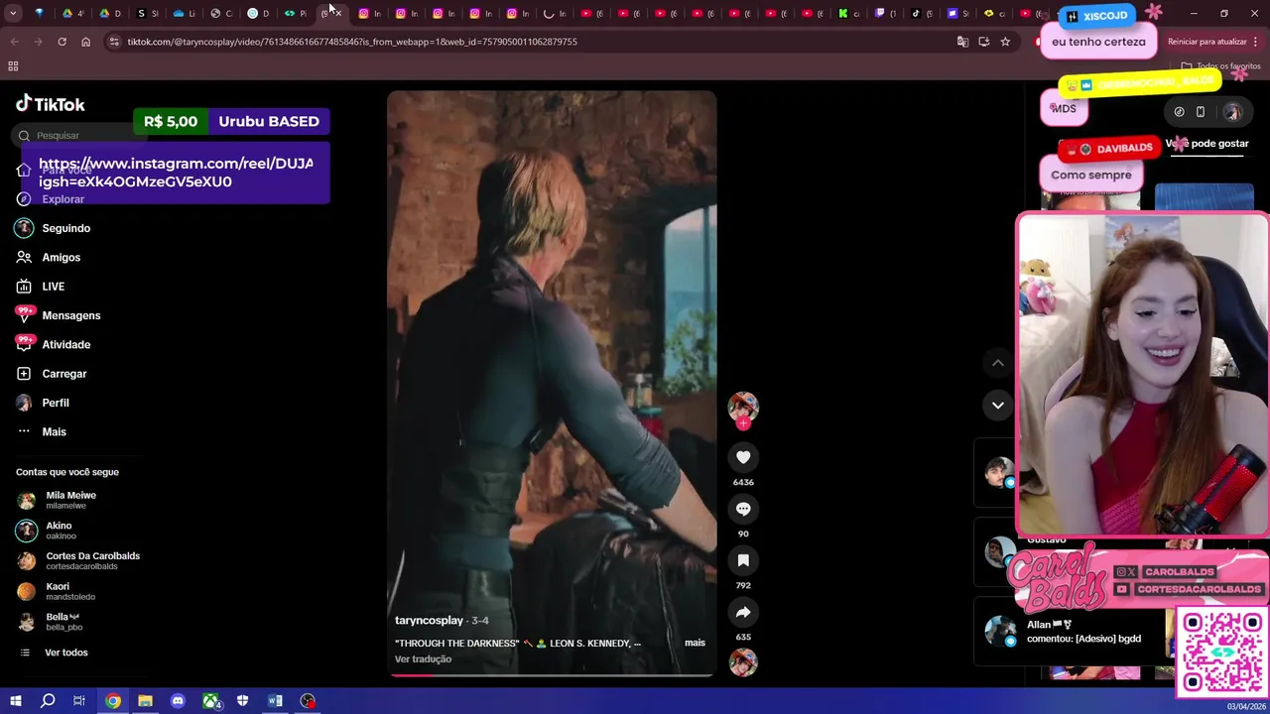The height and width of the screenshot is (714, 1270).
Task: Like the video with the heart icon
Action: (743, 457)
